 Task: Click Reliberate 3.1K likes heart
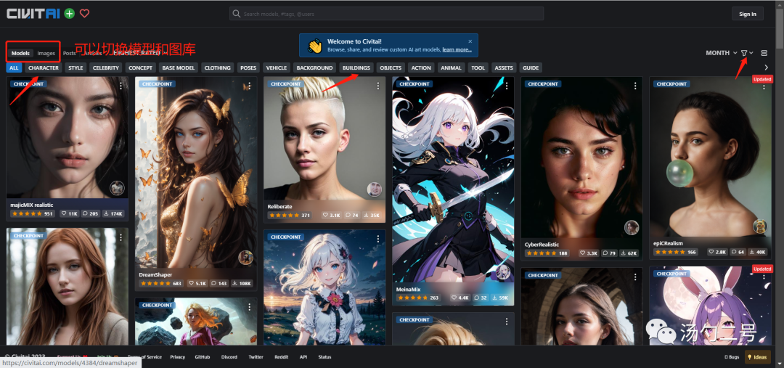(x=325, y=216)
